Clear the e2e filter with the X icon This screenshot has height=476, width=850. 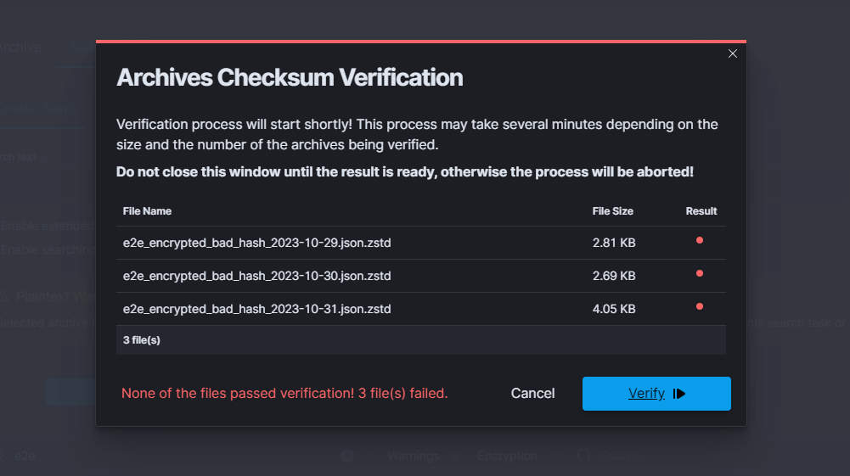347,456
